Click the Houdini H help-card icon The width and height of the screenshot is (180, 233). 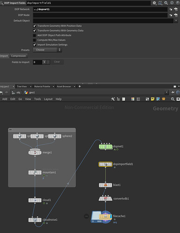(x=160, y=3)
